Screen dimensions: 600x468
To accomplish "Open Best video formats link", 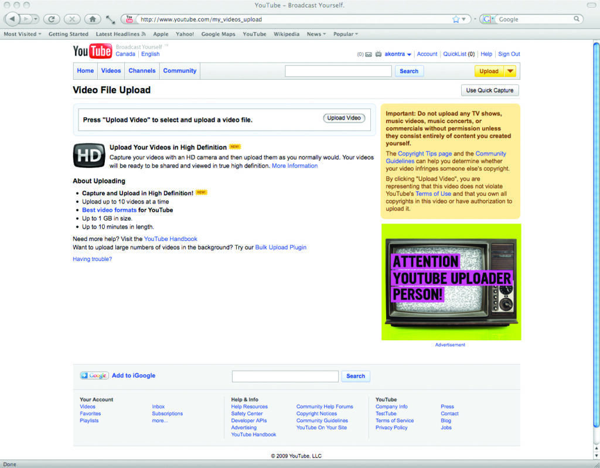I will [x=109, y=210].
